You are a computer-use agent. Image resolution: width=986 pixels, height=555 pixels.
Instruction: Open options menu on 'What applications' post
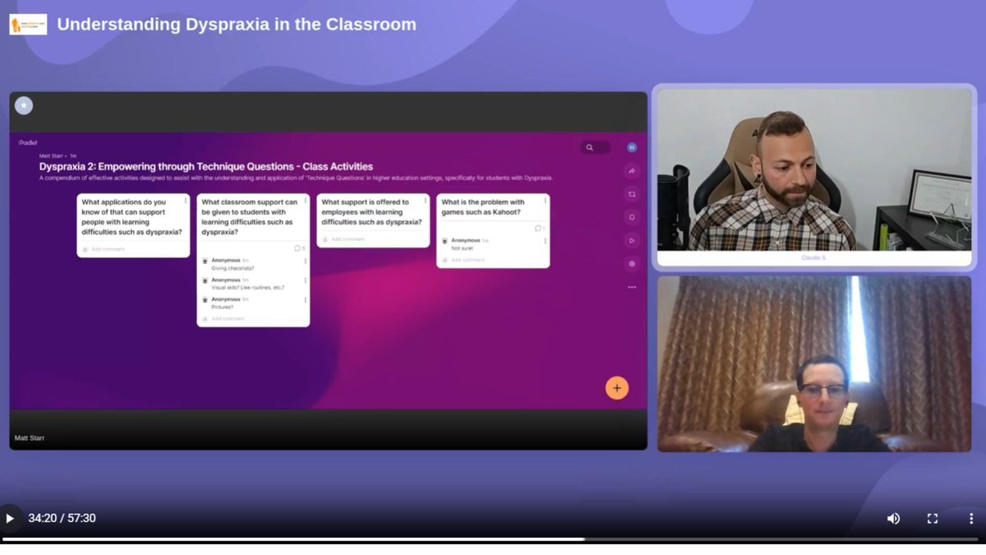coord(185,201)
